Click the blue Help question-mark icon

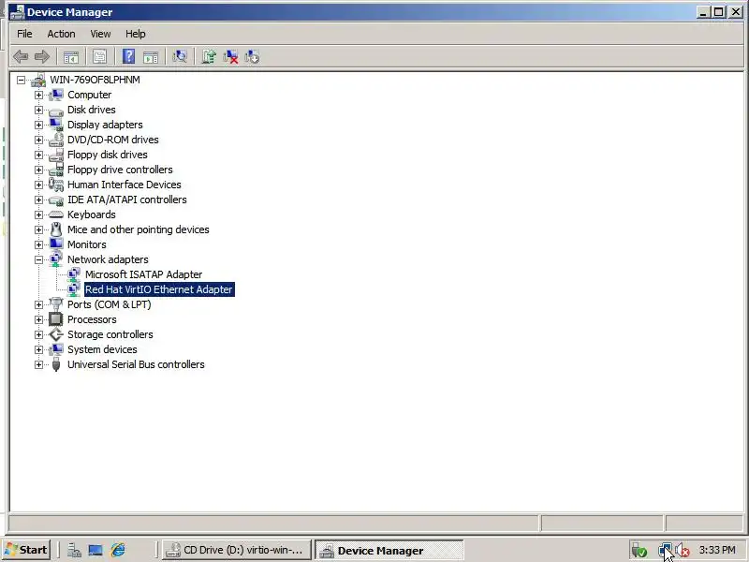tap(128, 57)
